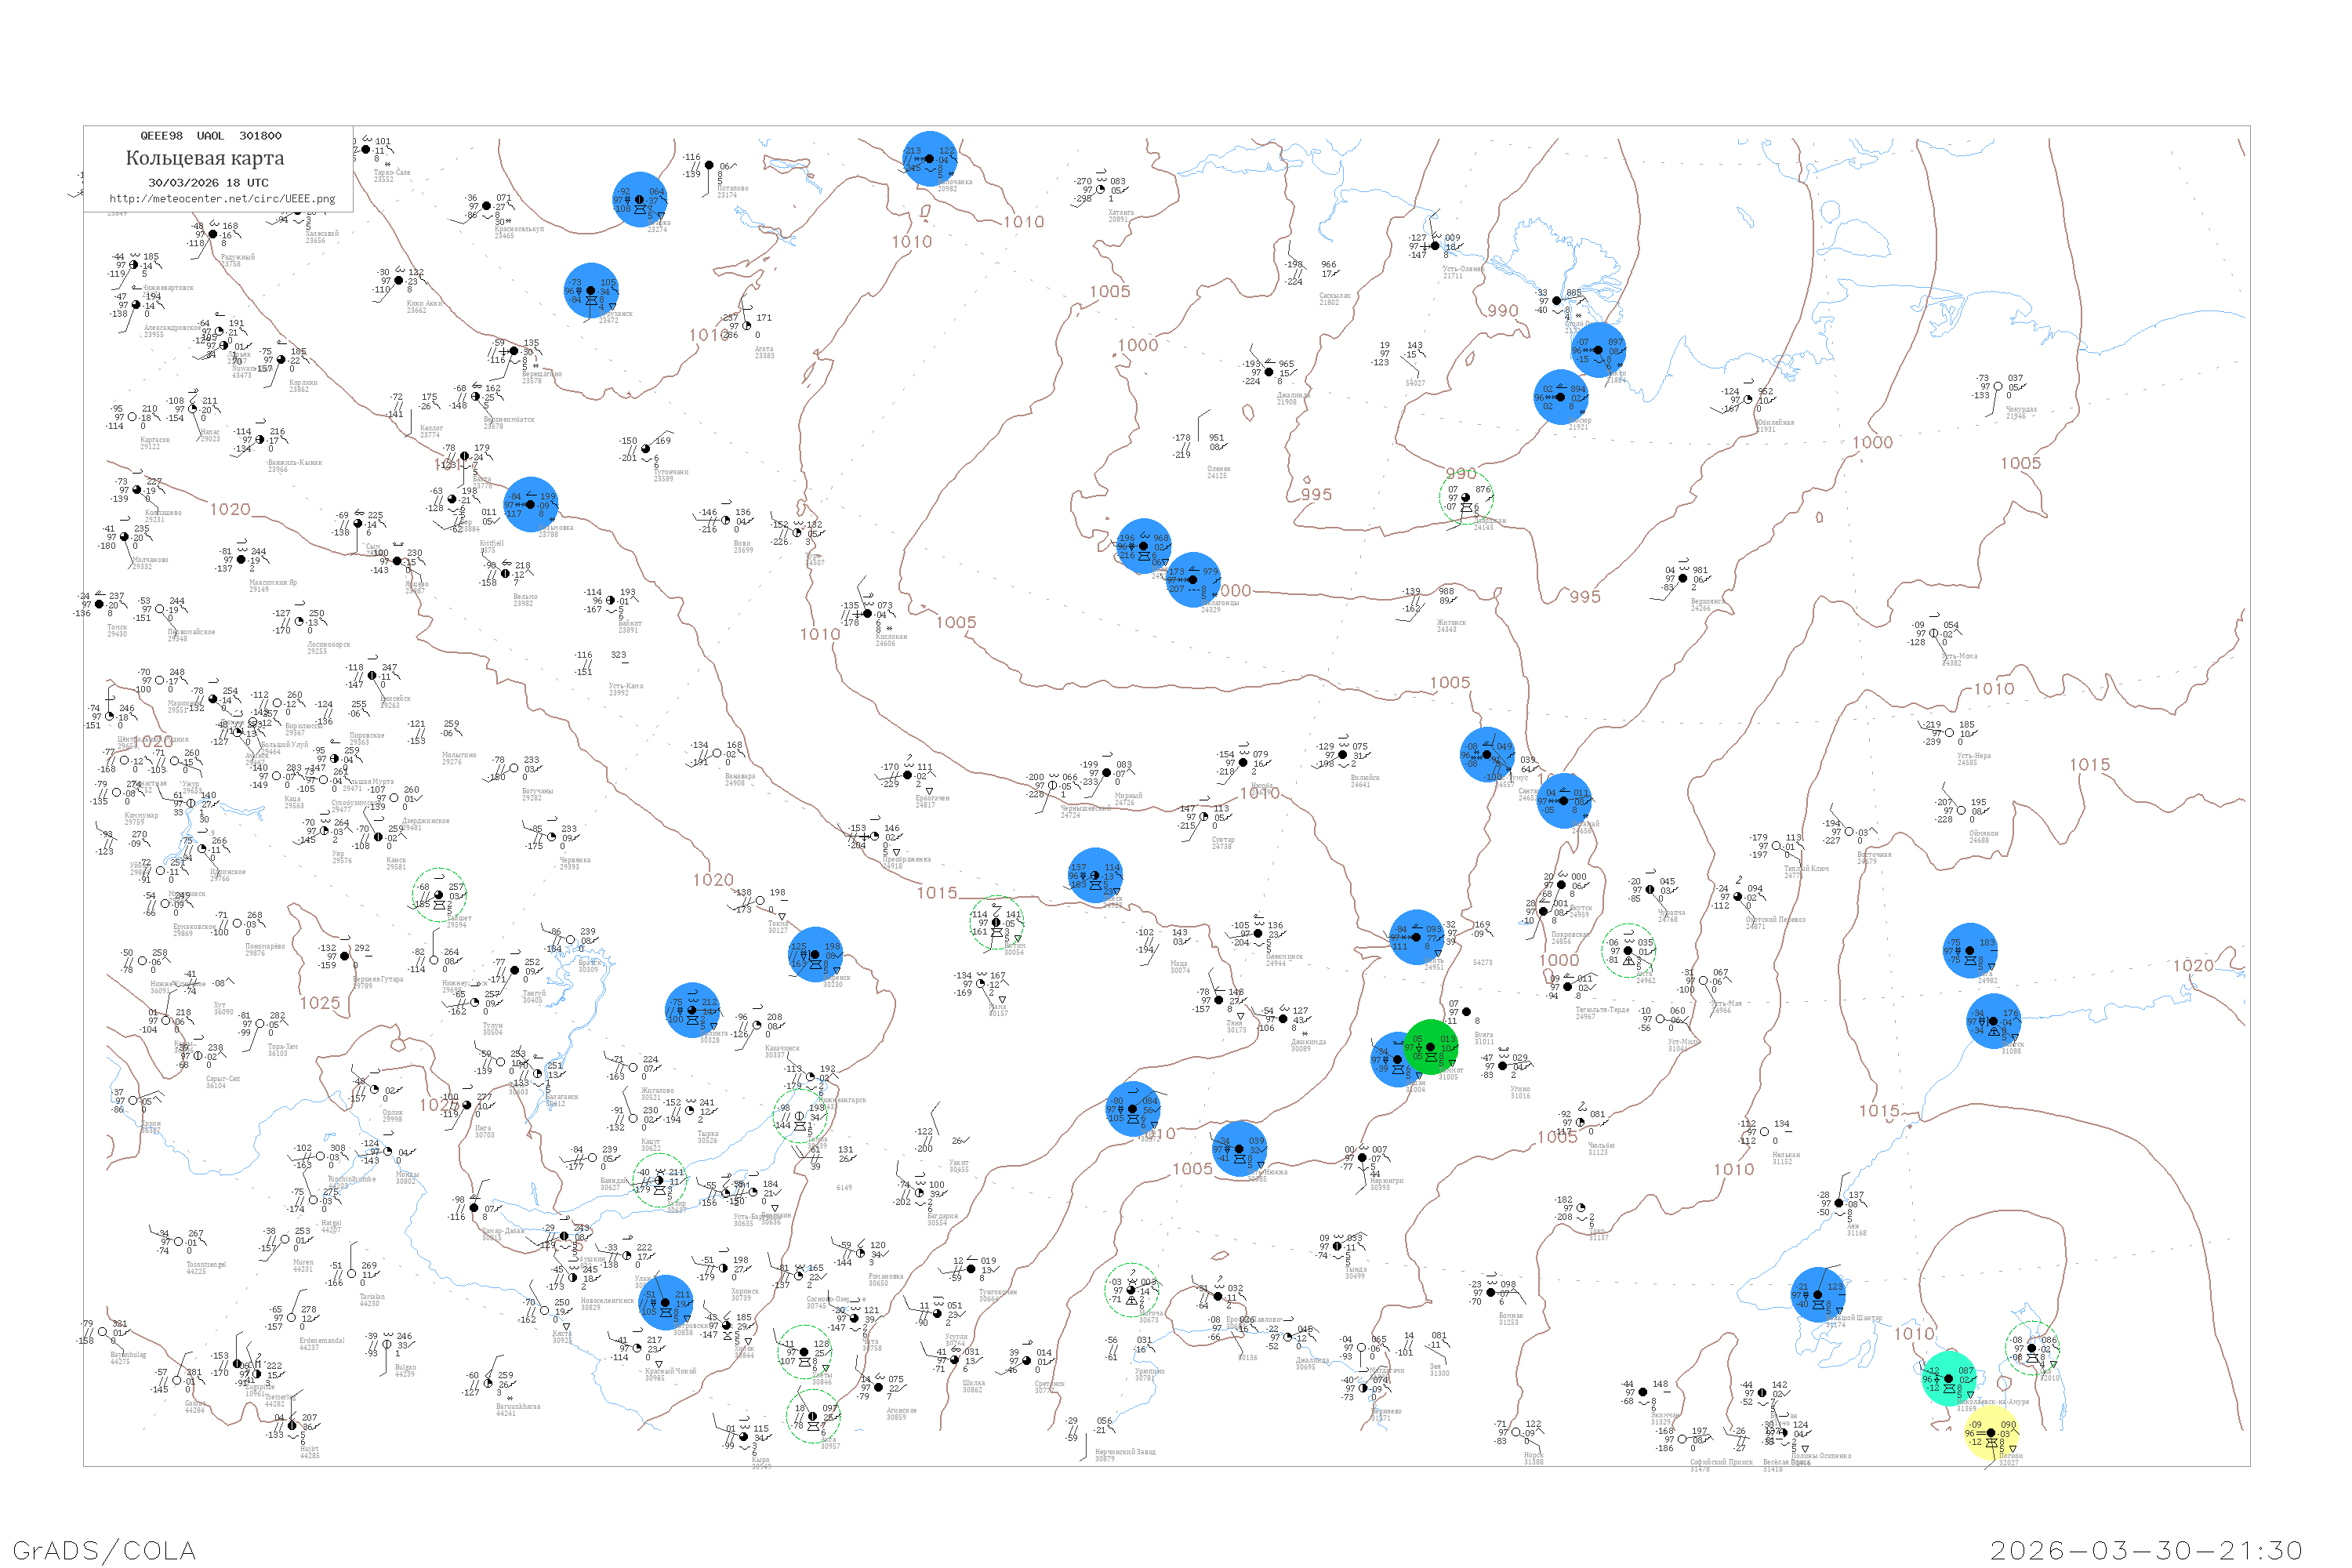Click the Красноселькуп station marker
The image size is (2352, 1568).
click(x=487, y=206)
